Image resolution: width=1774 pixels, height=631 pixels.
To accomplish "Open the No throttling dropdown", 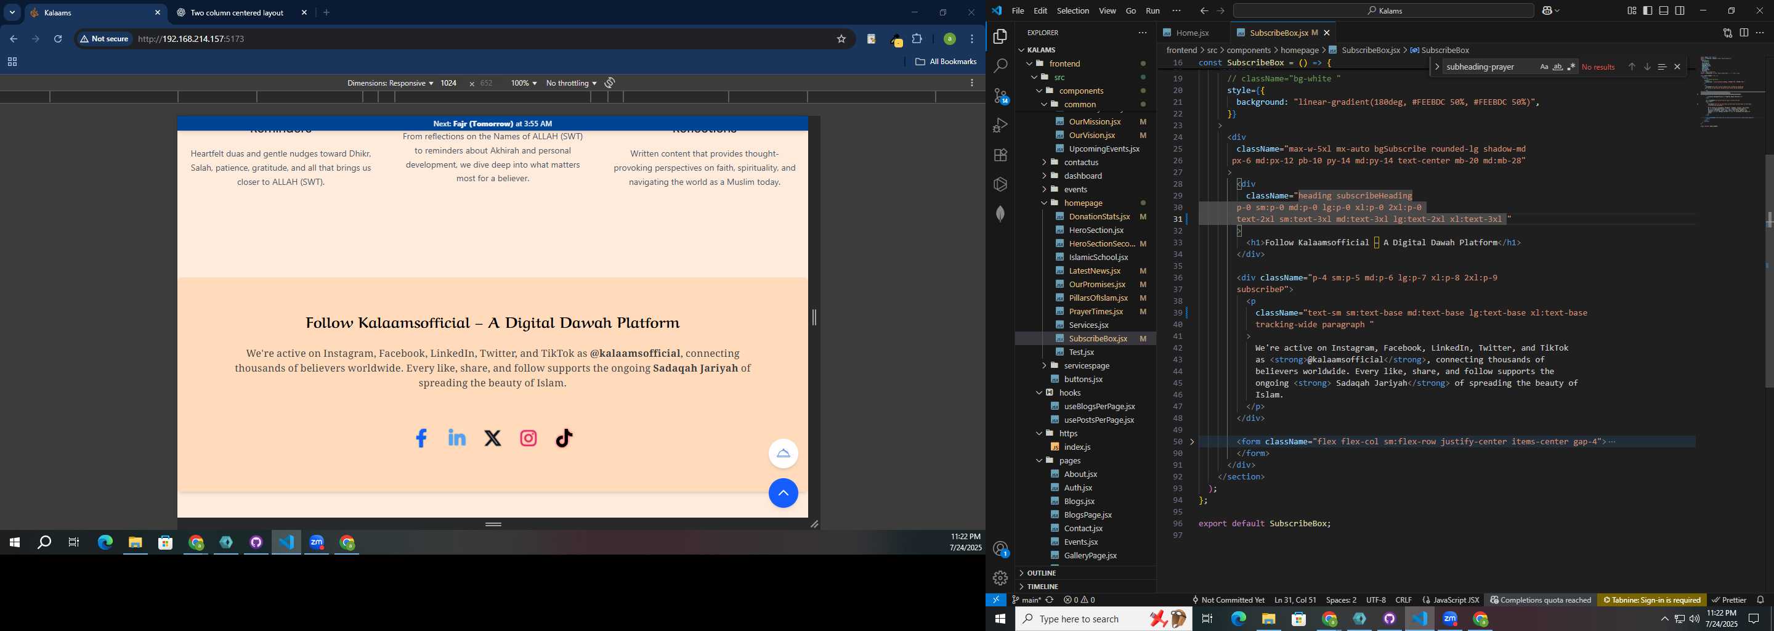I will [x=571, y=83].
